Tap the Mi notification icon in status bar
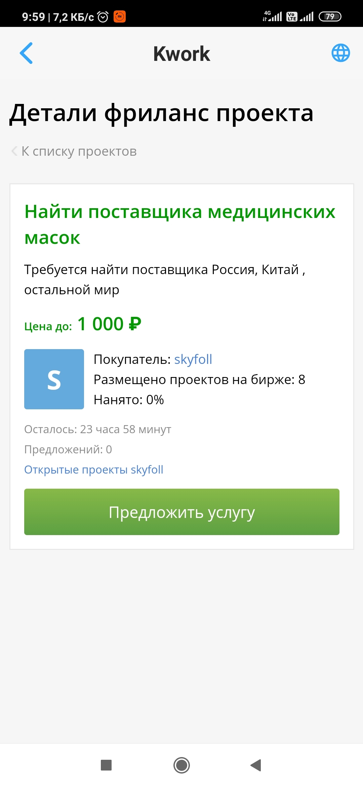Viewport: 363px width, 787px height. tap(120, 16)
